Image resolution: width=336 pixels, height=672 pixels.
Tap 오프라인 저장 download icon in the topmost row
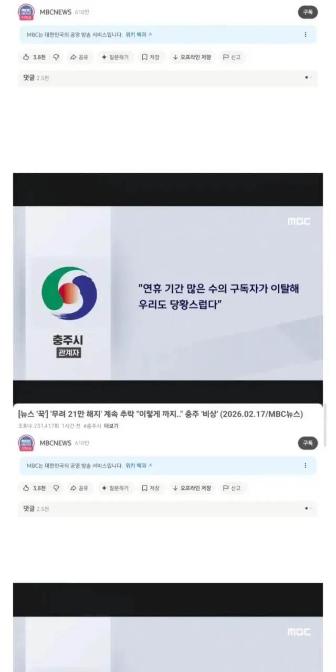[x=192, y=57]
